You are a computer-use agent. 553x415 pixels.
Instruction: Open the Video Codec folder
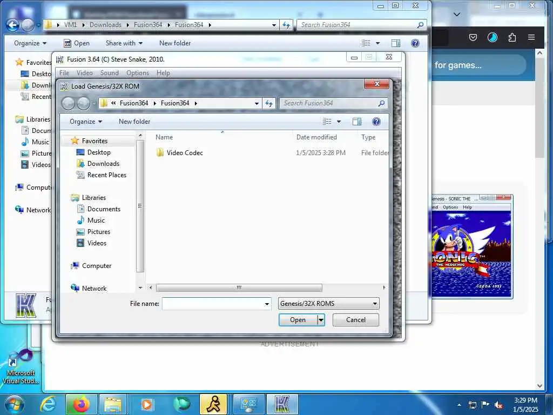click(185, 153)
